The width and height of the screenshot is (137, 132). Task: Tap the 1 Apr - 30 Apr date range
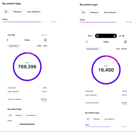121,49
